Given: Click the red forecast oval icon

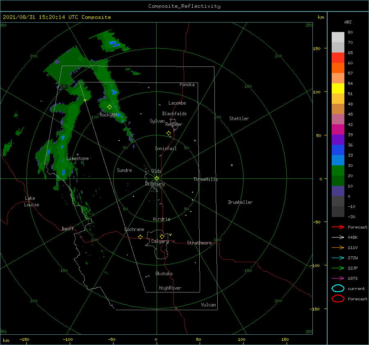Looking at the screenshot, I should tap(338, 299).
